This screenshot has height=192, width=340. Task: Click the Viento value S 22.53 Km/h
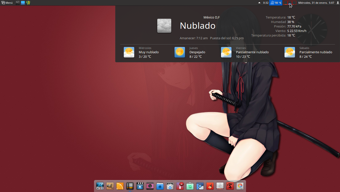(x=297, y=31)
